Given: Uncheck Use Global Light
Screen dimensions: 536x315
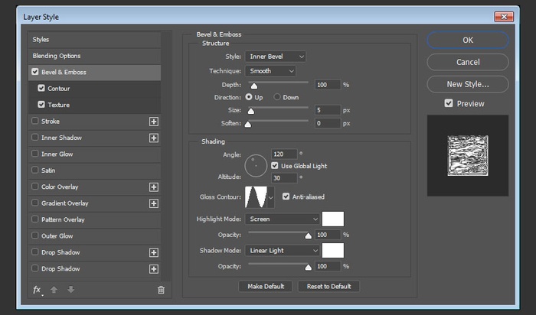Looking at the screenshot, I should [x=275, y=166].
